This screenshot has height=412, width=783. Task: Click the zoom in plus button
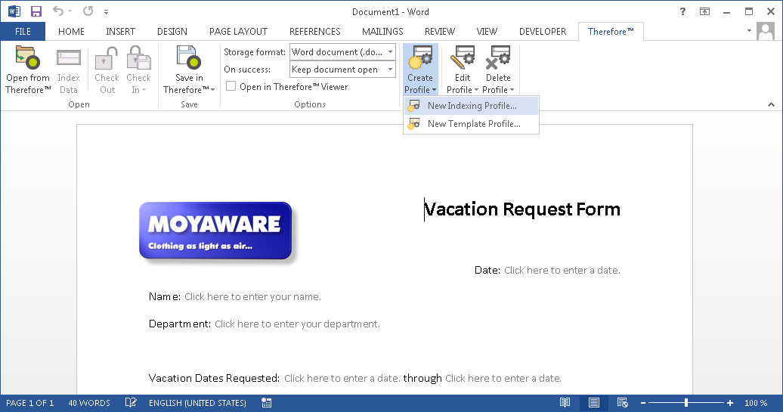coord(730,403)
